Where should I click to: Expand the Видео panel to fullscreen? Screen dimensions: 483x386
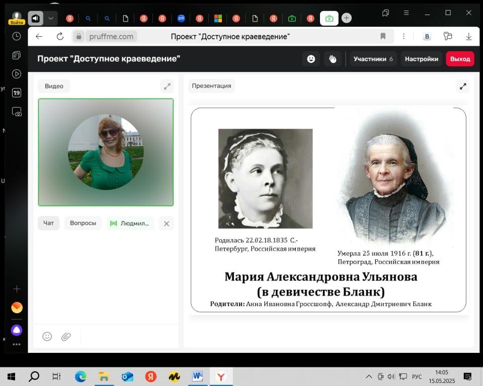click(x=167, y=86)
